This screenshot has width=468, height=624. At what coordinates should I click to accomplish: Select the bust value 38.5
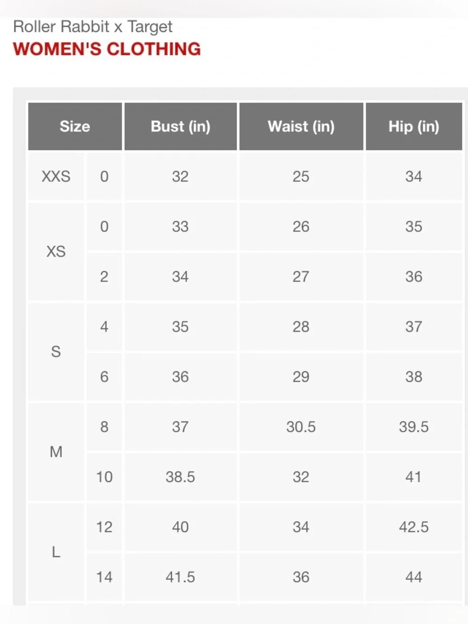[180, 477]
